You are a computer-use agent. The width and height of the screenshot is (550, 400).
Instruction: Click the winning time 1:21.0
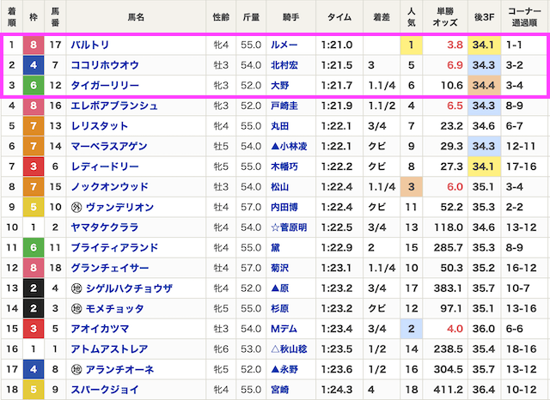(x=337, y=45)
